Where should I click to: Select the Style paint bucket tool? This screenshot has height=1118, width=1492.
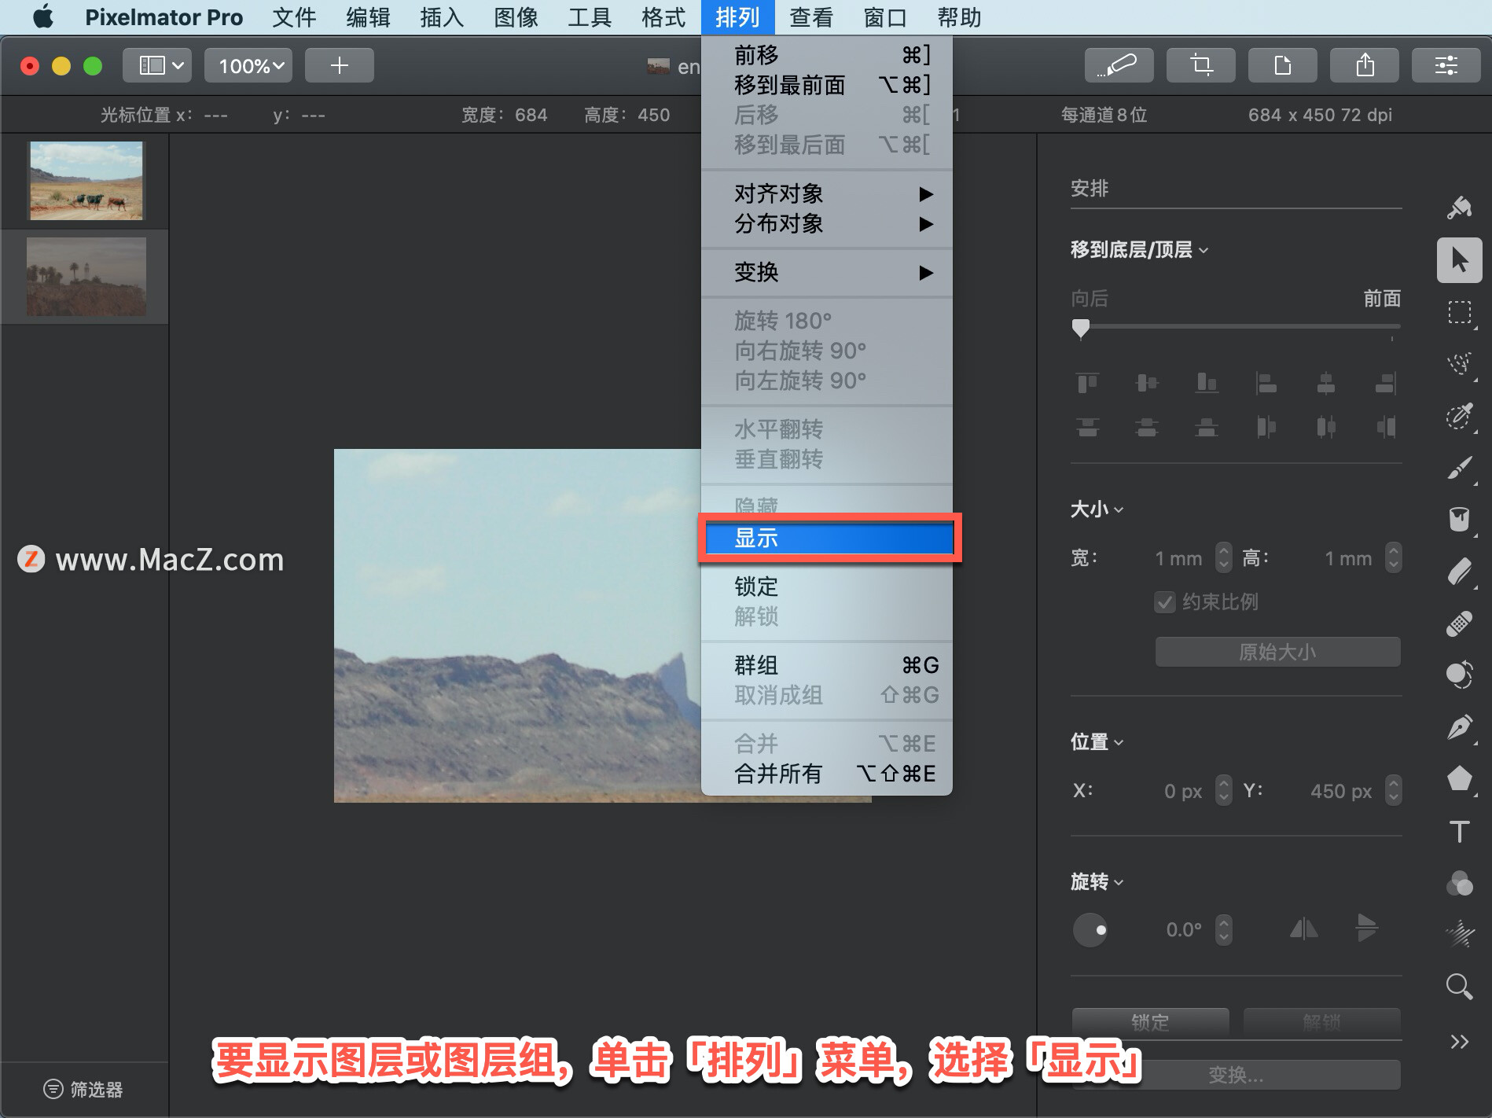click(1459, 208)
